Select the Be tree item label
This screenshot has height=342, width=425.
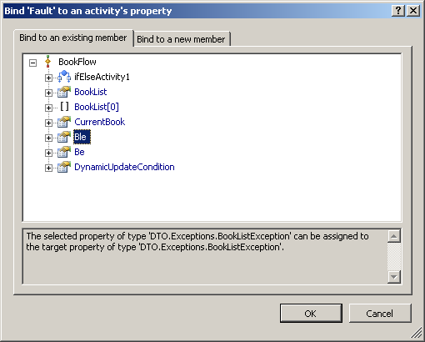point(79,152)
